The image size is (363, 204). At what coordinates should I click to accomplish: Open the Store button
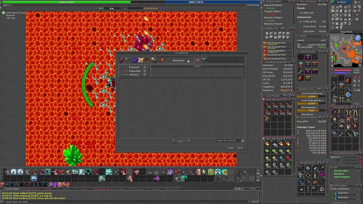pyautogui.click(x=341, y=2)
